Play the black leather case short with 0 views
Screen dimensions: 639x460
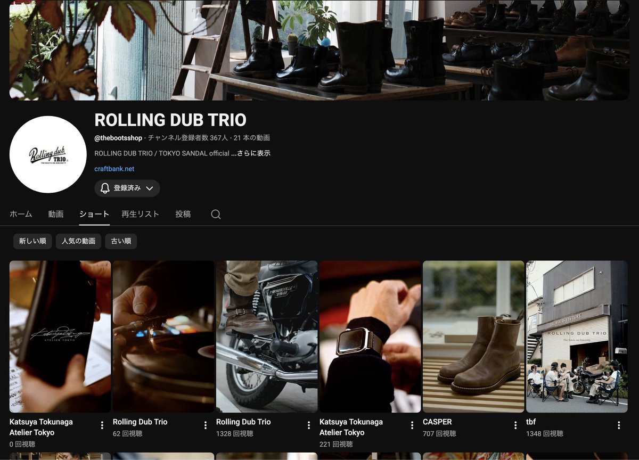(x=60, y=336)
